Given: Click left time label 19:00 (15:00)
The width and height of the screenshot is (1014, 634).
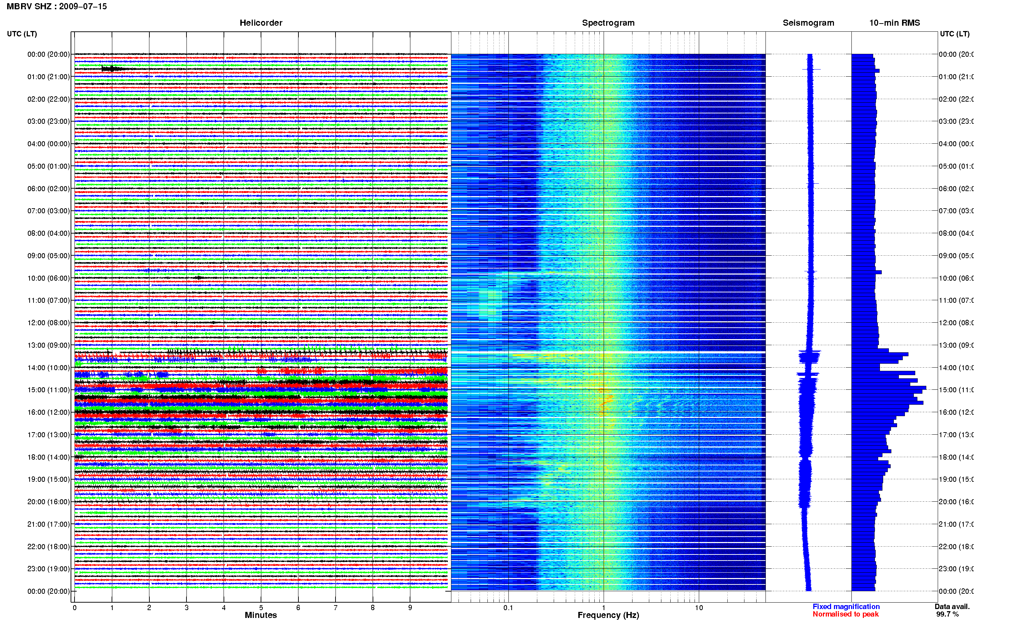Looking at the screenshot, I should click(x=48, y=479).
